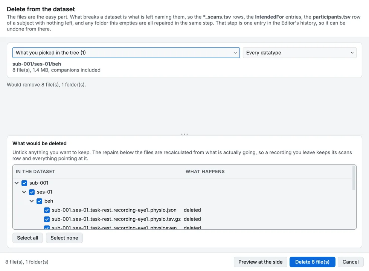Collapse the ses-01 tree chevron
Screen dimensions: 369x271
pos(24,192)
